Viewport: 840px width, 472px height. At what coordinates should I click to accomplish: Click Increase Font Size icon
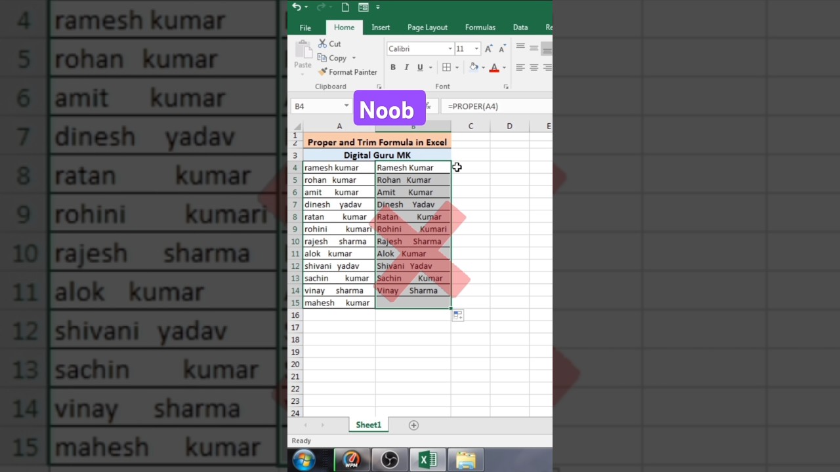tap(488, 49)
